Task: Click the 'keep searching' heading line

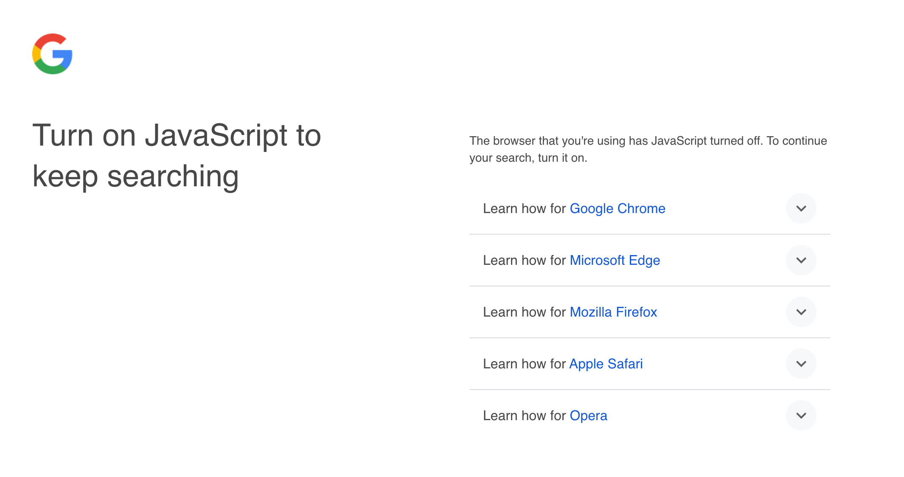Action: pyautogui.click(x=135, y=176)
